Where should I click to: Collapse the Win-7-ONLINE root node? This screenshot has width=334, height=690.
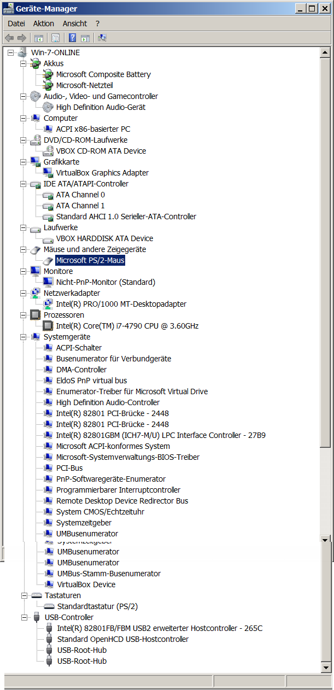coord(10,52)
